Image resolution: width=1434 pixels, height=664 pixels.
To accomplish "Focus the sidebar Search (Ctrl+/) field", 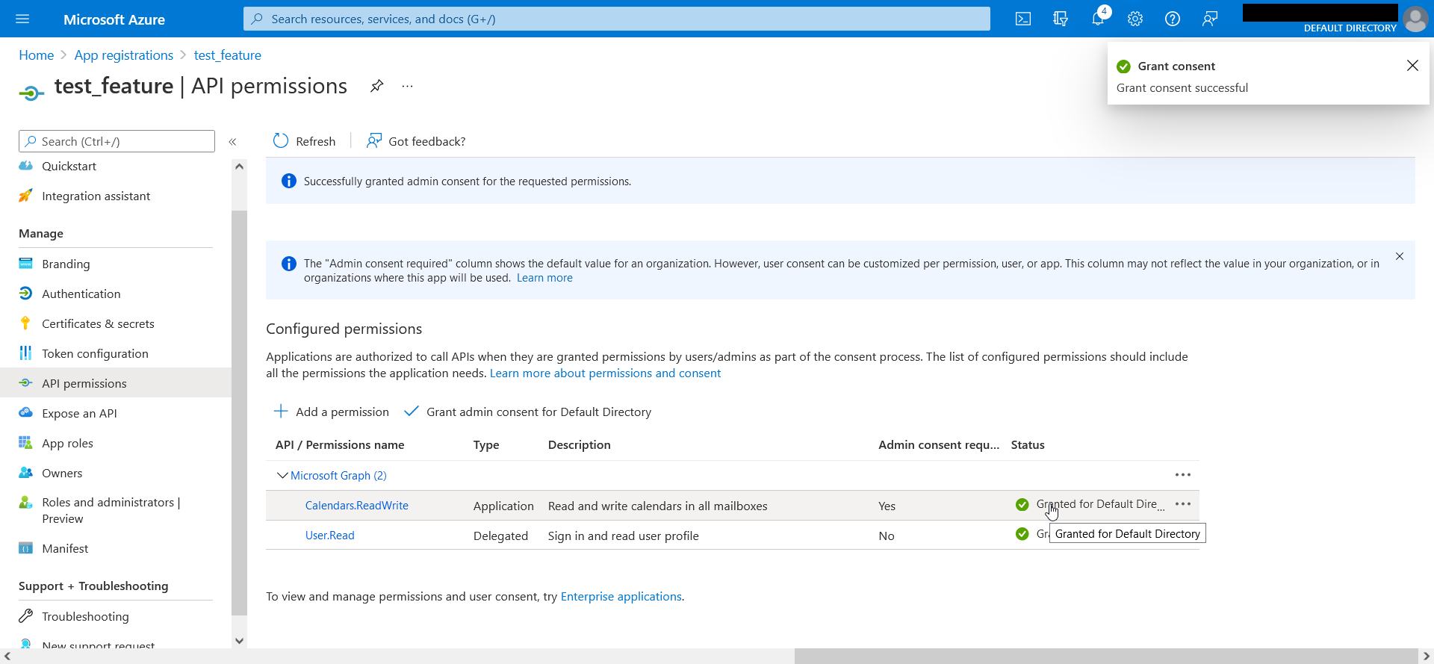I will pyautogui.click(x=117, y=141).
